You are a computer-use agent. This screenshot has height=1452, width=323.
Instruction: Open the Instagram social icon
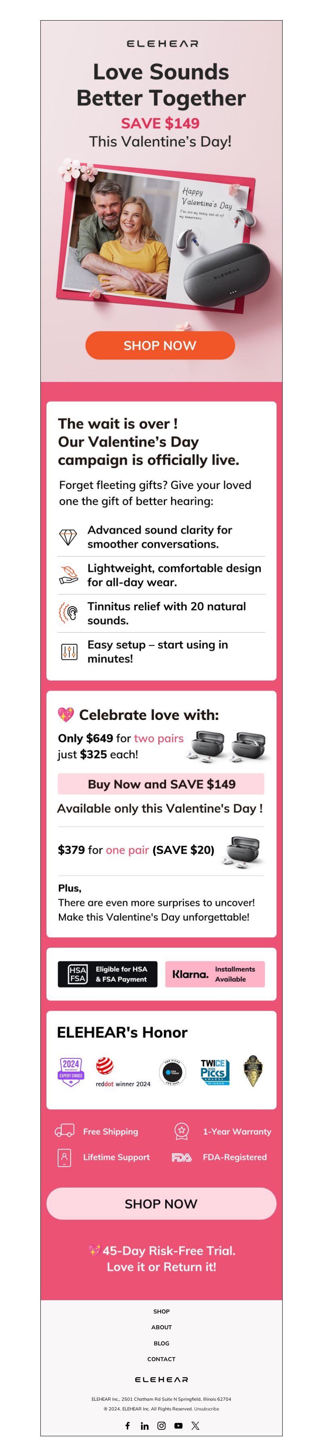coord(161,1425)
